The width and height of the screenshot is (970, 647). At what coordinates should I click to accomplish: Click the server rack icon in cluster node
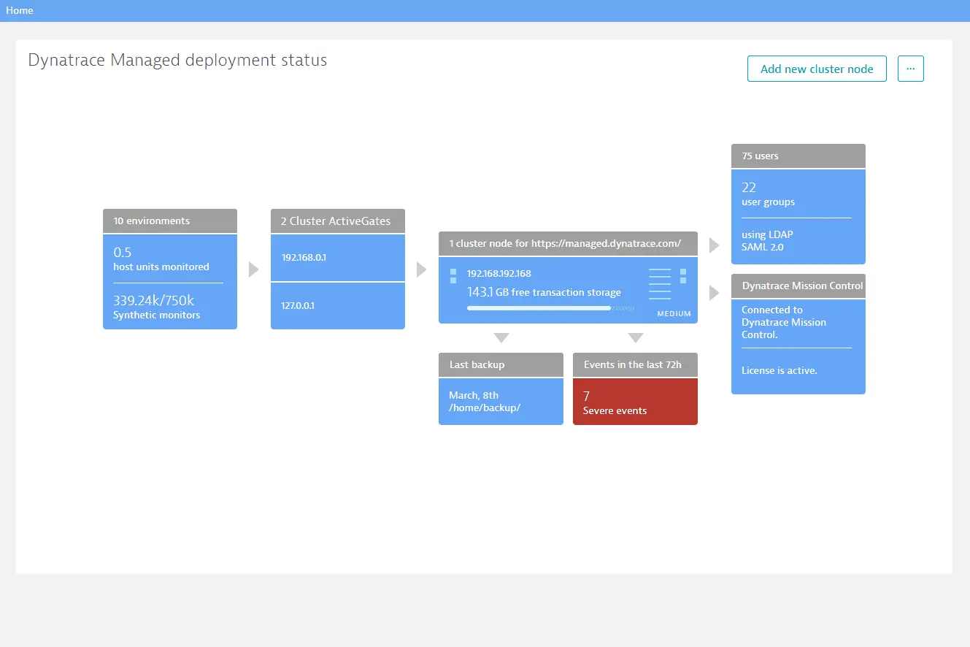point(659,283)
